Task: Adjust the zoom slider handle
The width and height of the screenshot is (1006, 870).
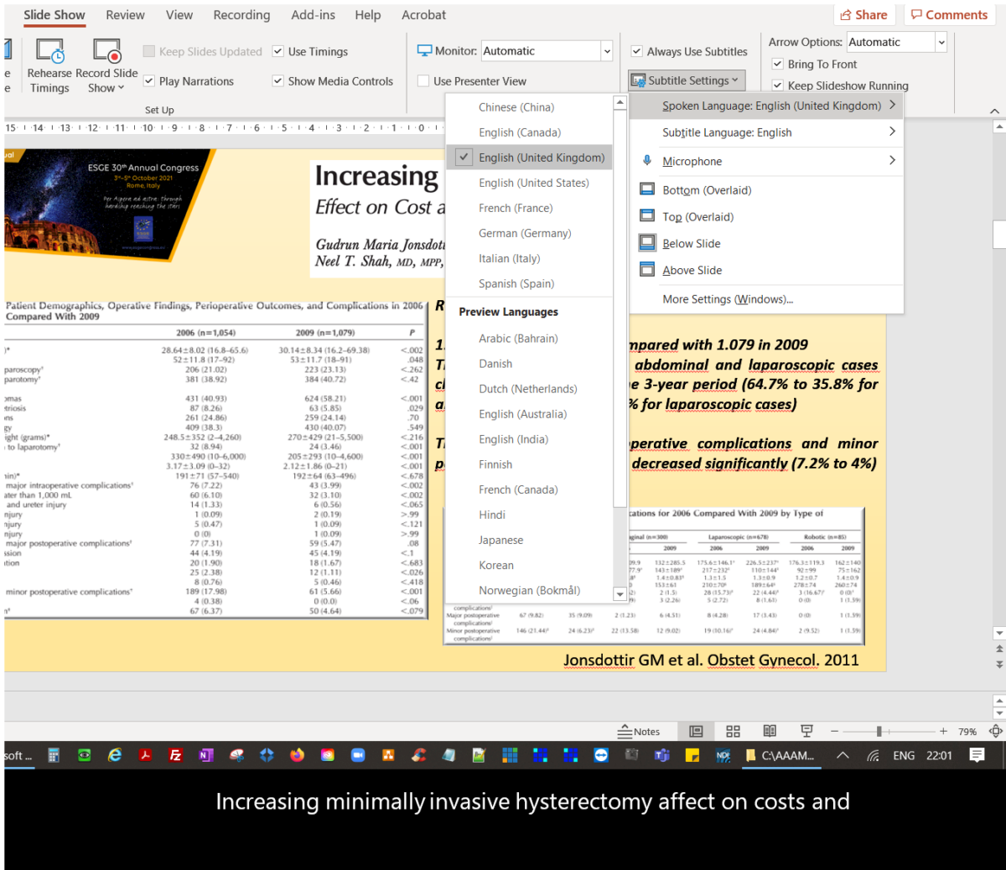Action: coord(879,731)
